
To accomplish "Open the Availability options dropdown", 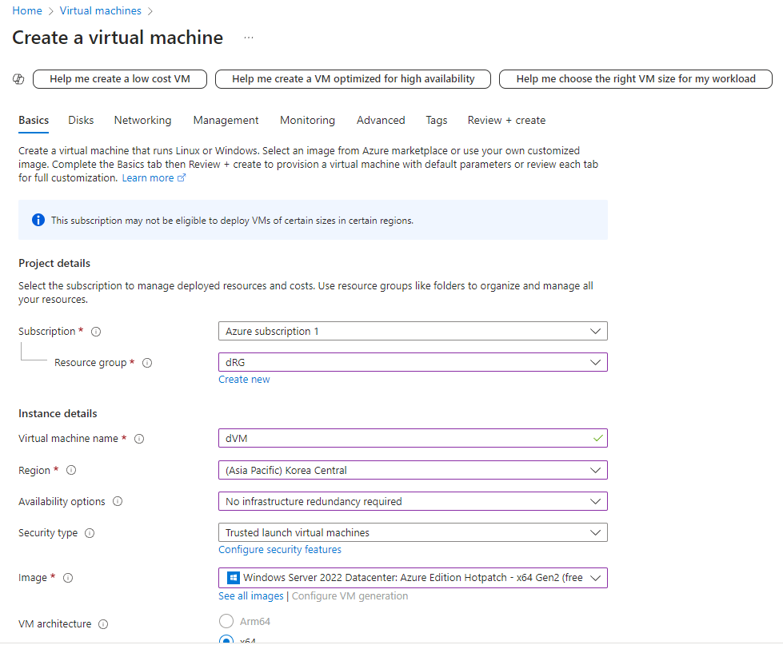I will pos(413,501).
